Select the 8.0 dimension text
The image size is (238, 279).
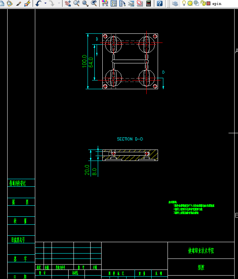coord(94,172)
